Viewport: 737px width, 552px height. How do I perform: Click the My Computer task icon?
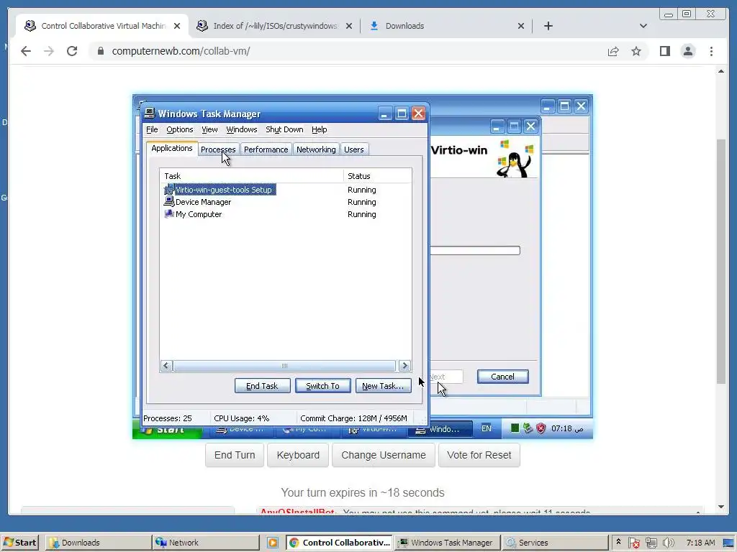(168, 214)
